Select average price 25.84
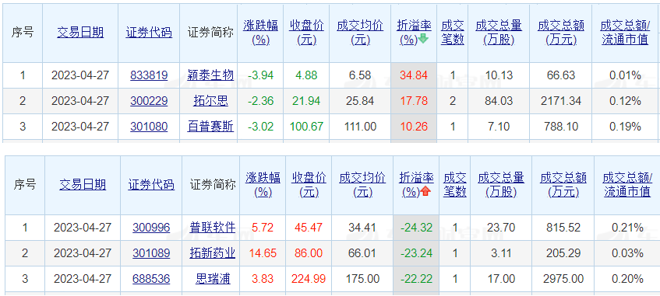The image size is (660, 296). 360,101
